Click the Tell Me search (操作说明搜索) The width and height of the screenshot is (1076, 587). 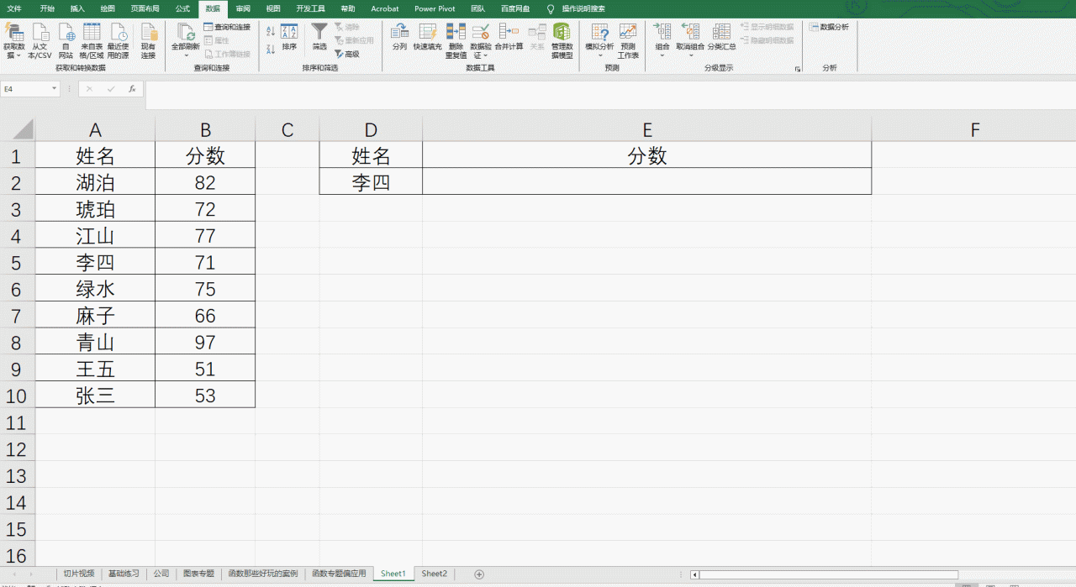[x=577, y=8]
